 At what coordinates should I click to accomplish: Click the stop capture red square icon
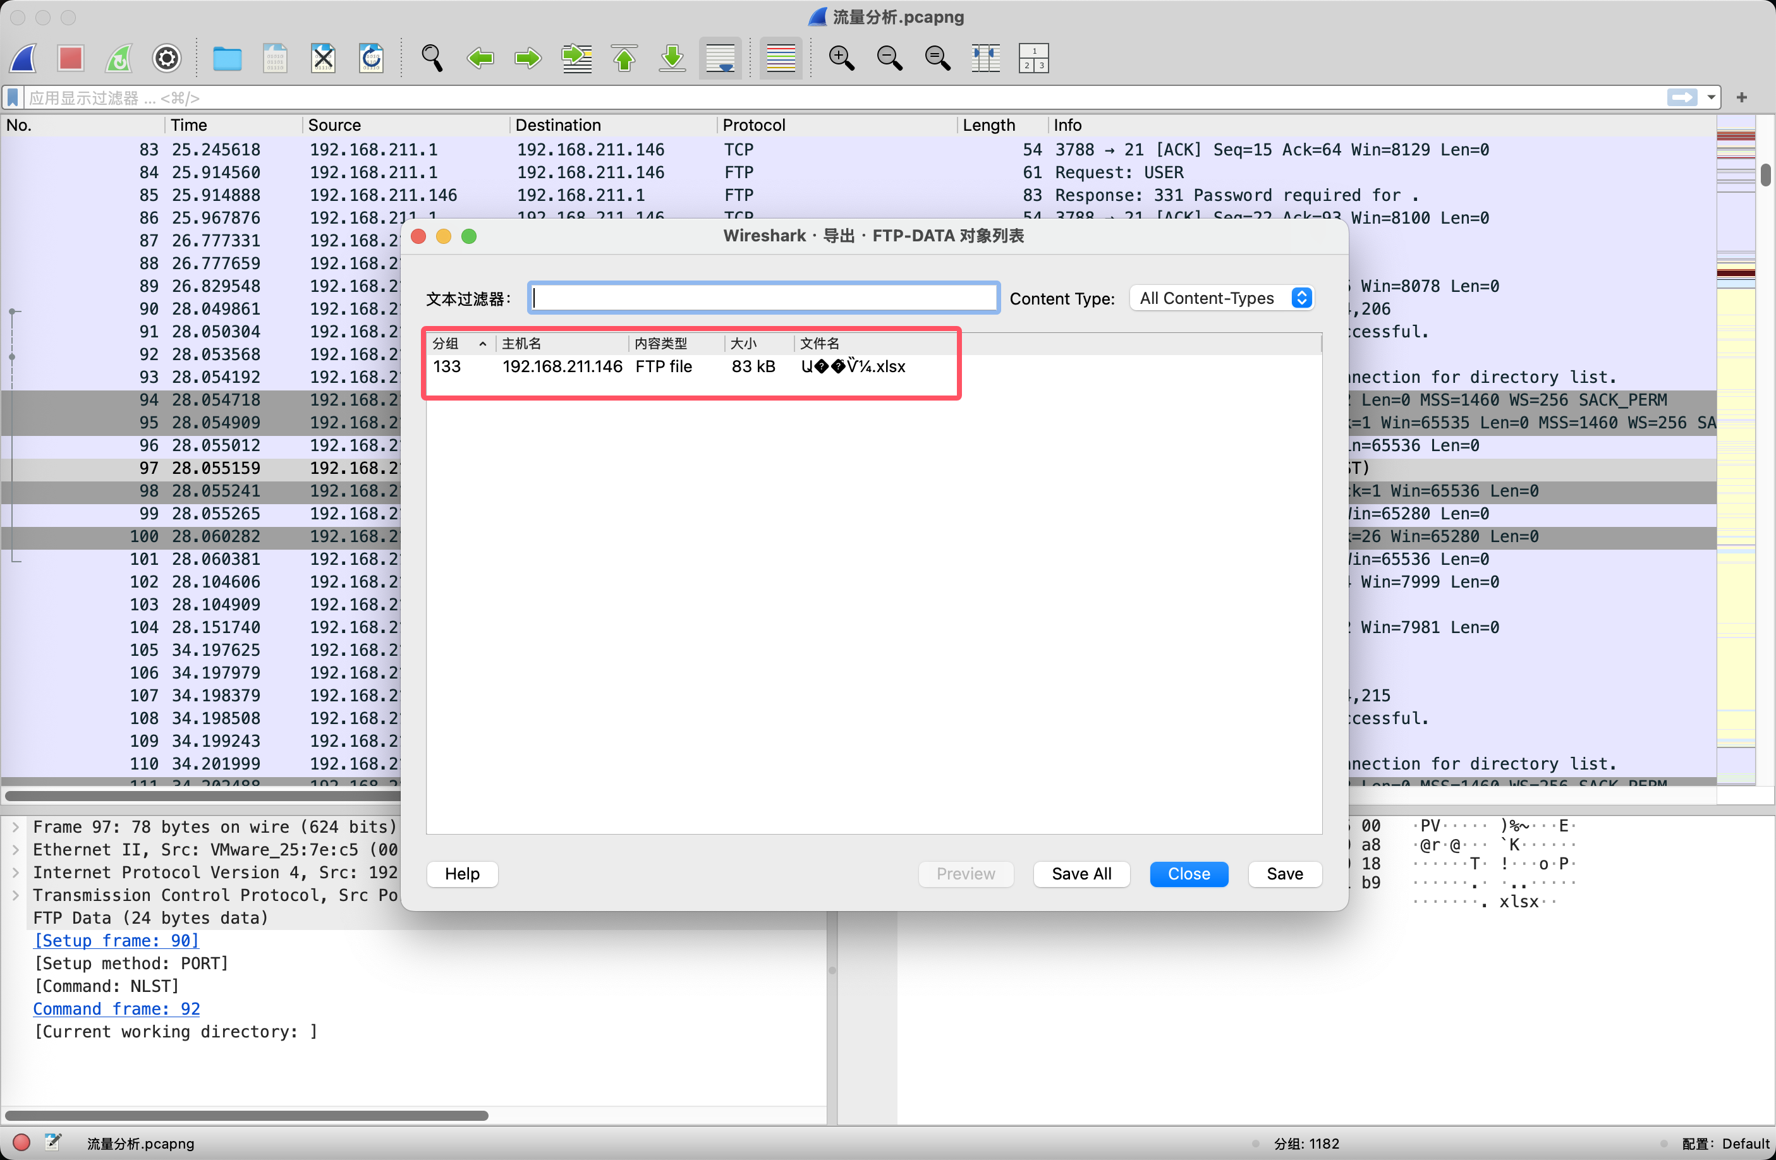[71, 58]
